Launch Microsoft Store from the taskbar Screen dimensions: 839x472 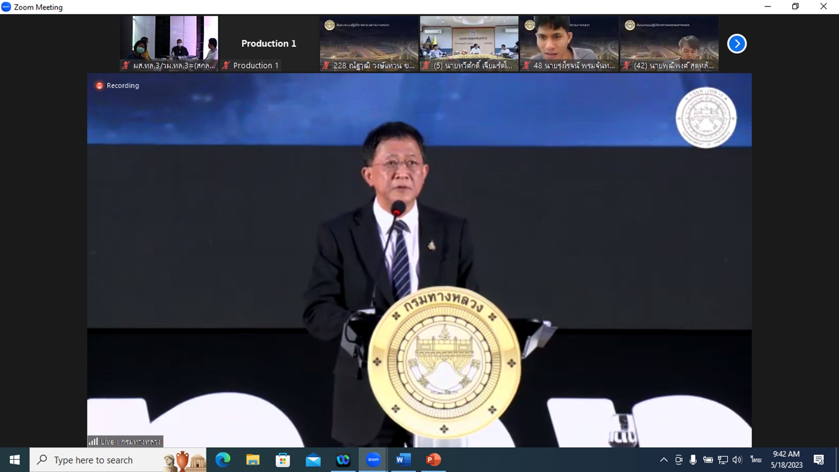[x=283, y=460]
